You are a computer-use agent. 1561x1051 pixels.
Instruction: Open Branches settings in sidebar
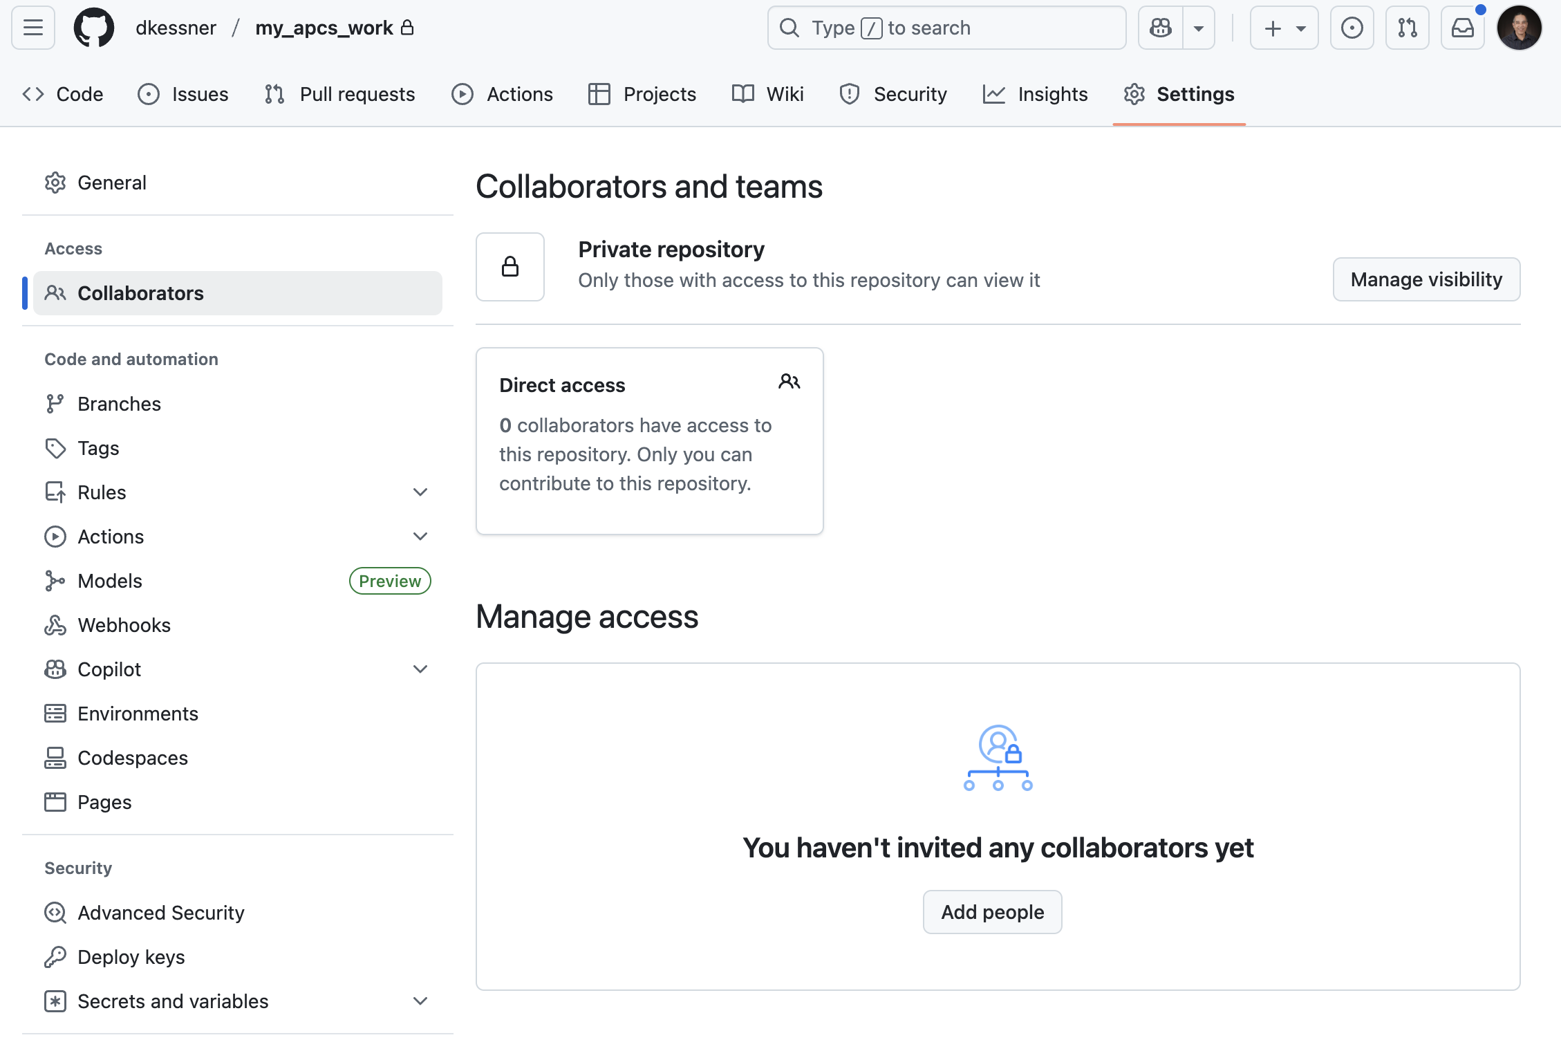[238, 404]
